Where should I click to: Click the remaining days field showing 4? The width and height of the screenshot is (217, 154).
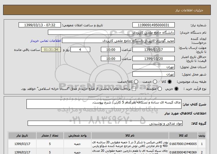(80, 49)
